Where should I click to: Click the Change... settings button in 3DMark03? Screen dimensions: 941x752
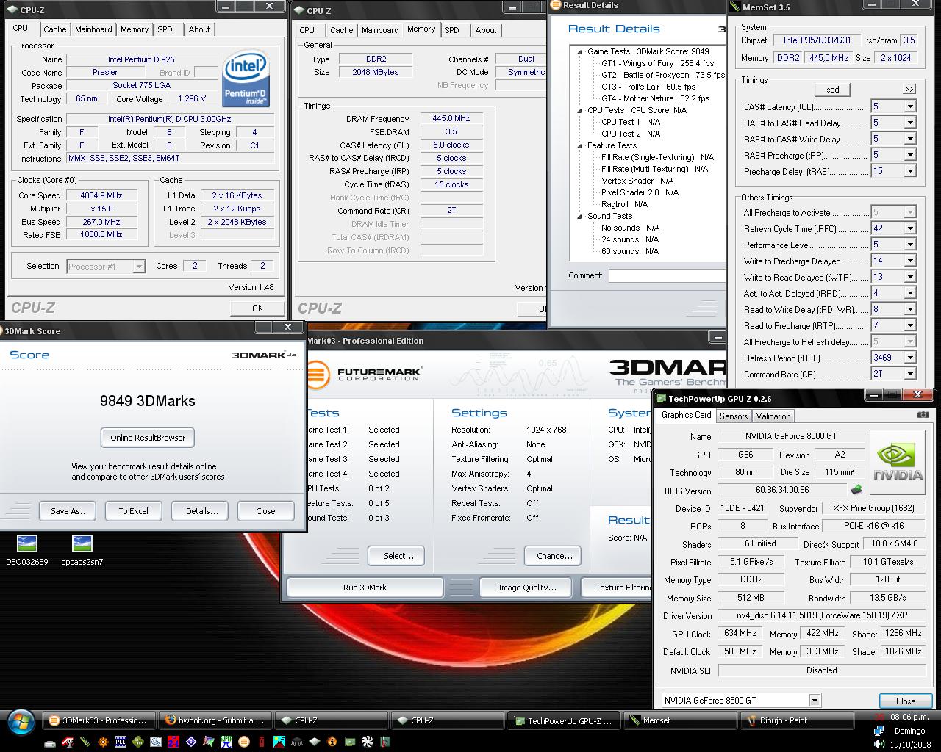point(554,556)
